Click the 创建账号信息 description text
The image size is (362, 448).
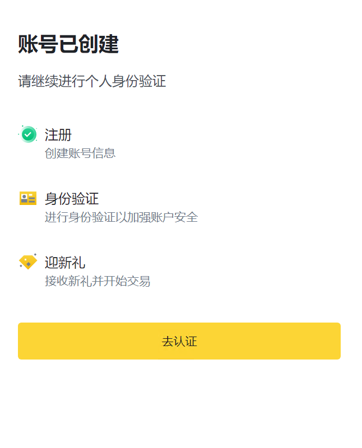[80, 153]
